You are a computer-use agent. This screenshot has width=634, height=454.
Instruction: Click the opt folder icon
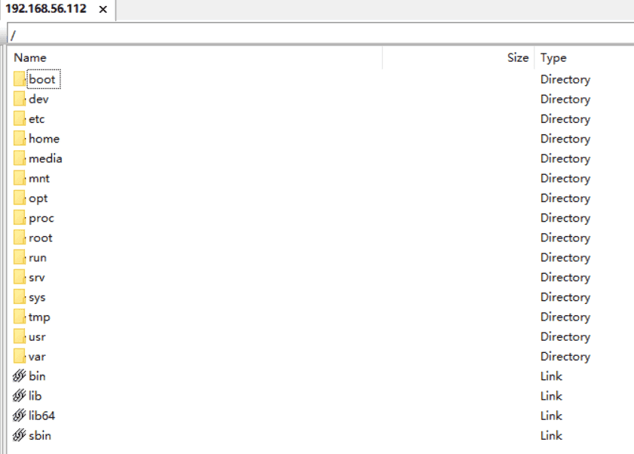20,198
